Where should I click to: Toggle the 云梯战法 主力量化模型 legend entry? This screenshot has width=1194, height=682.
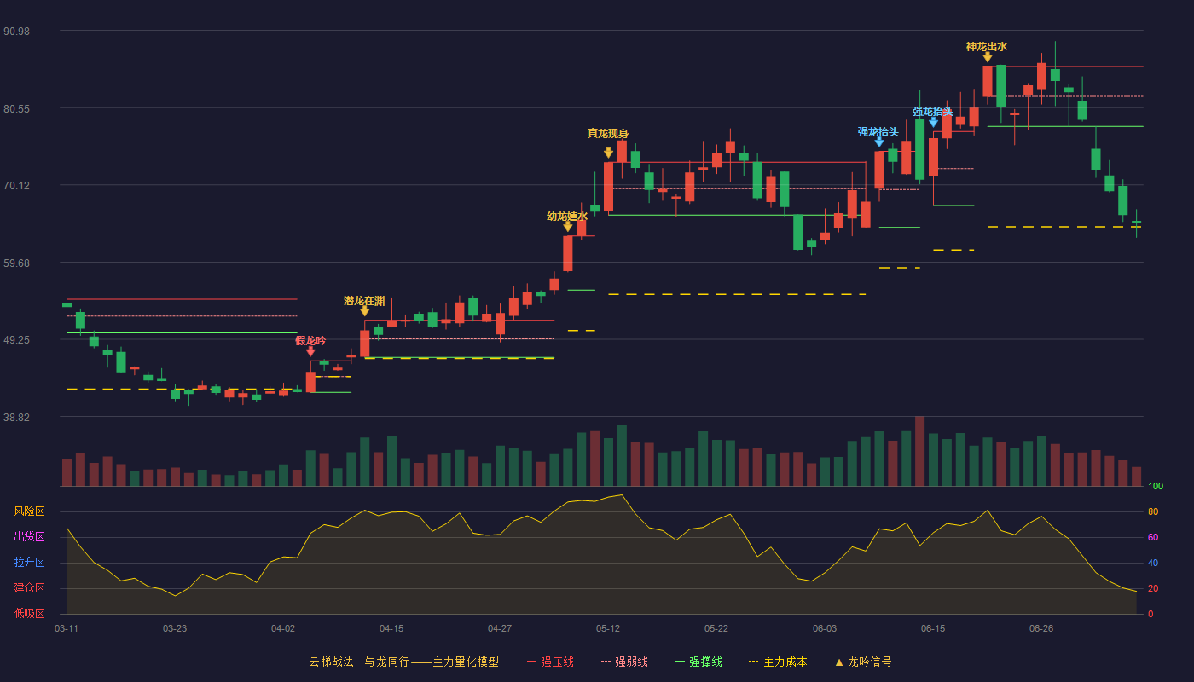tap(403, 662)
